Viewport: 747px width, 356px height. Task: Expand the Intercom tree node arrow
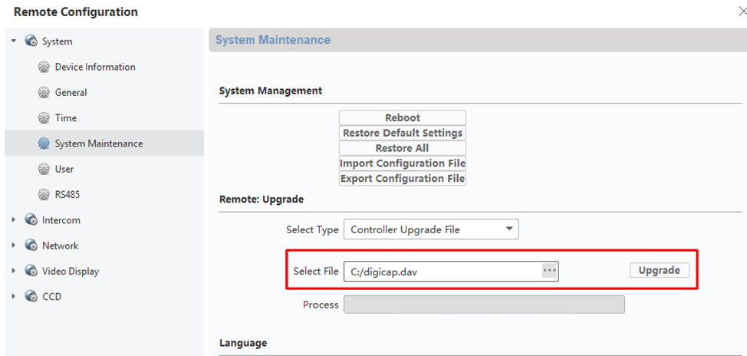[x=14, y=220]
